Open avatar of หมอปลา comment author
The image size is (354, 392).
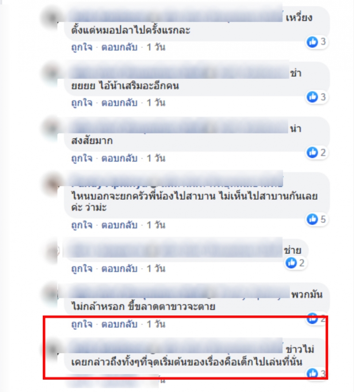pos(52,18)
